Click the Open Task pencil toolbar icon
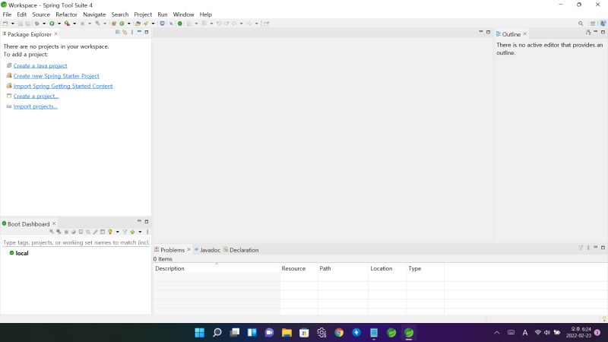This screenshot has height=342, width=608. pos(146,24)
